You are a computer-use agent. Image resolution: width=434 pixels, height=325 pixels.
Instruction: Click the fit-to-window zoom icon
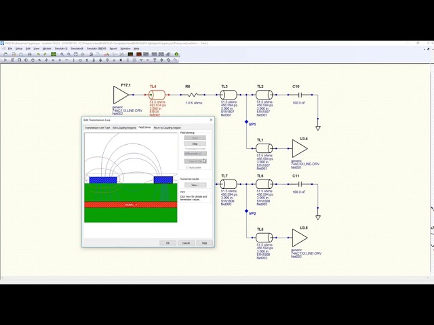pyautogui.click(x=76, y=54)
